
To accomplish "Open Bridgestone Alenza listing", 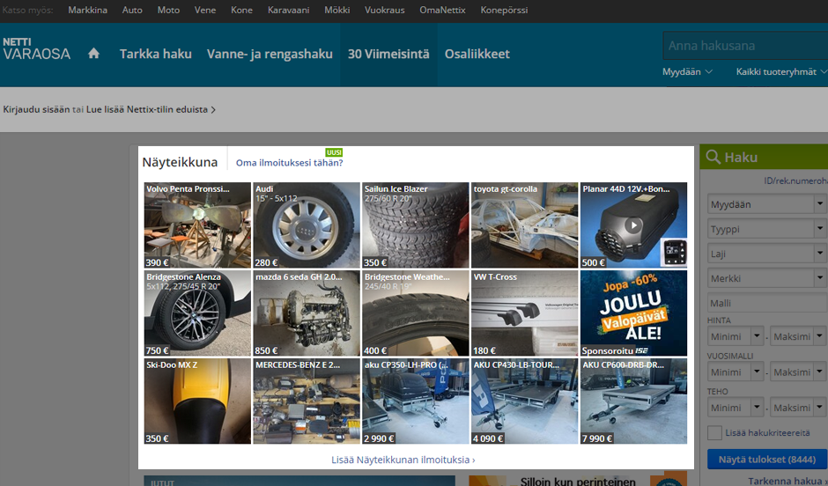I will click(x=197, y=313).
